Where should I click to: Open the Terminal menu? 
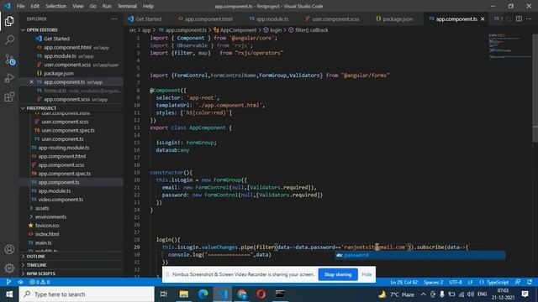[x=127, y=6]
